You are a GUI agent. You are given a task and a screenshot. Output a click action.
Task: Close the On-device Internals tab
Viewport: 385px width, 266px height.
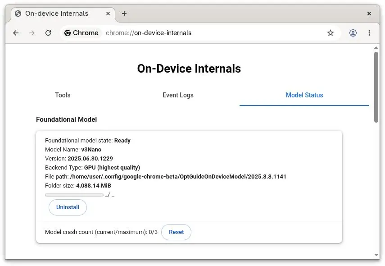coord(108,14)
